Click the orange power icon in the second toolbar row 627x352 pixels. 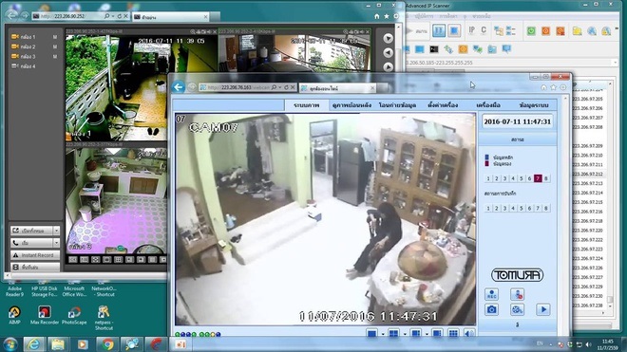point(463,49)
